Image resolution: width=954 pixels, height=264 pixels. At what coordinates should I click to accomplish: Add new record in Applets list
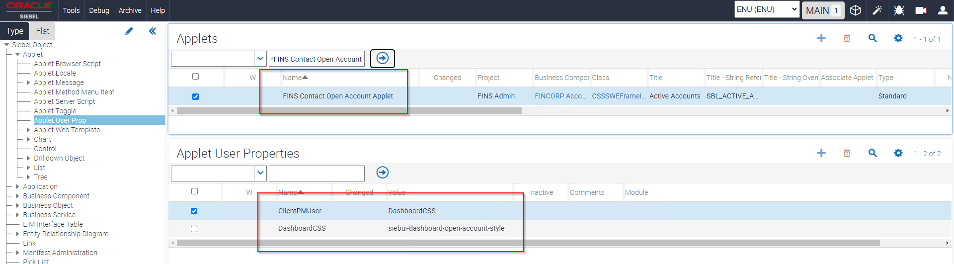(821, 38)
